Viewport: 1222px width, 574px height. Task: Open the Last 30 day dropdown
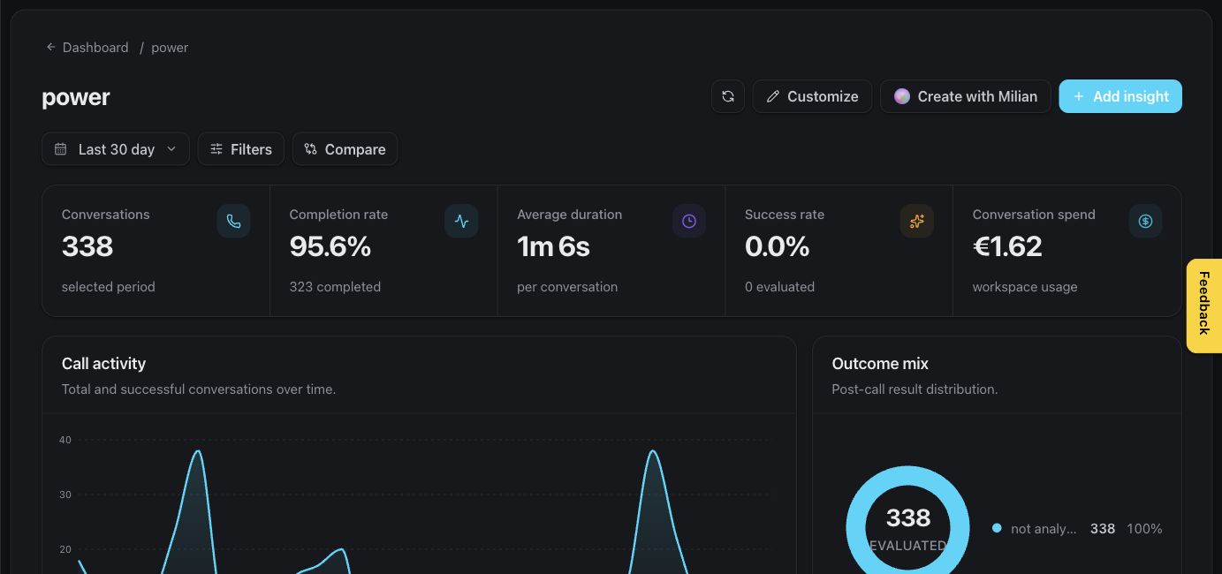(x=115, y=149)
